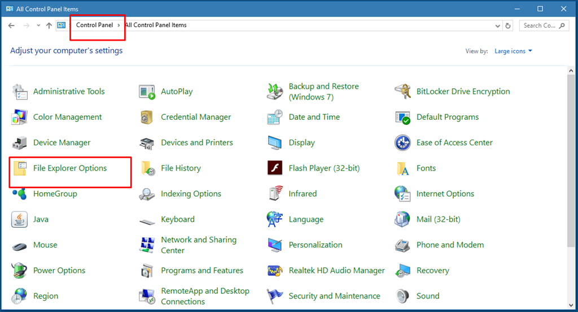Open the Device Manager icon

(20, 142)
